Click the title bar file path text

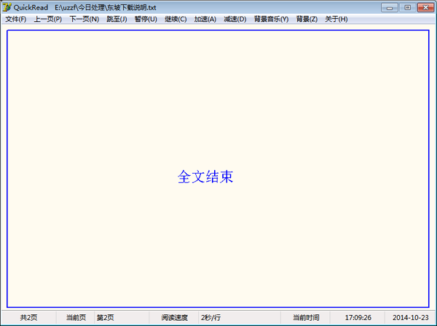coord(106,7)
